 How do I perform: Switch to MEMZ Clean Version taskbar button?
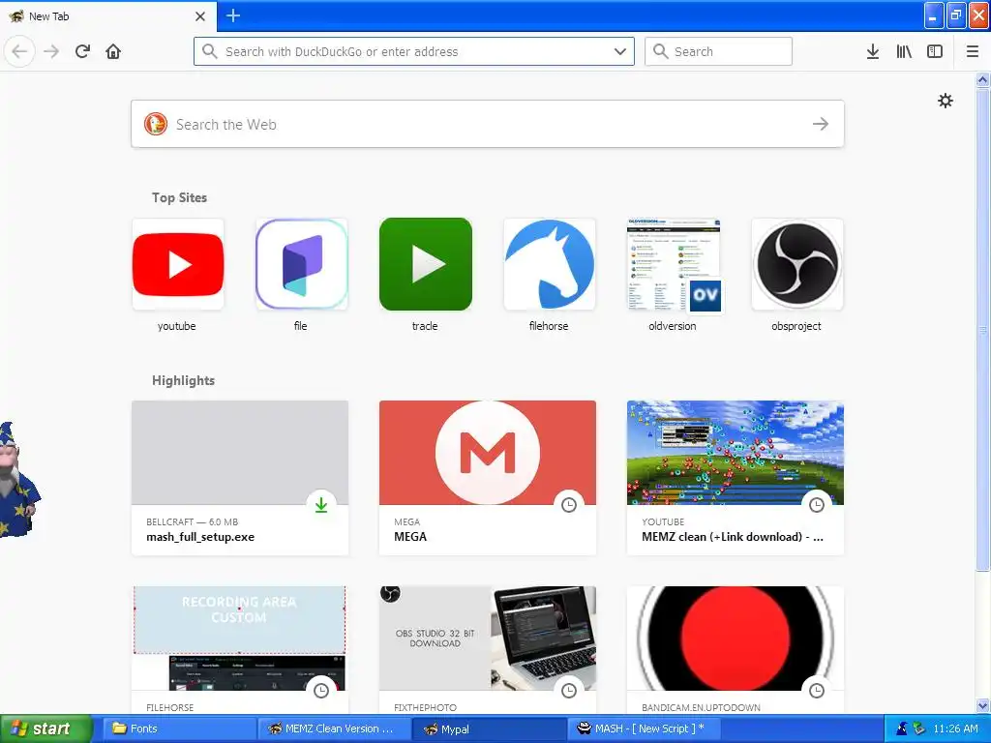334,729
